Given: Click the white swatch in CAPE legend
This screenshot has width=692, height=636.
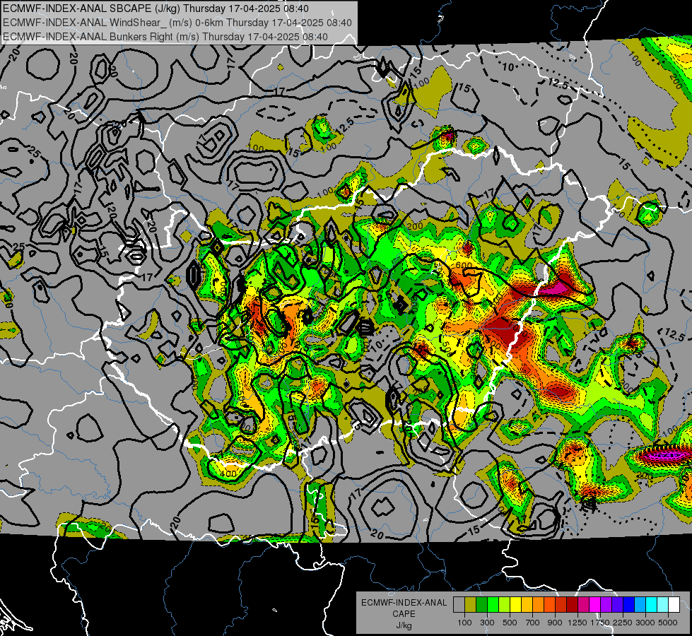Looking at the screenshot, I should click(x=674, y=605).
